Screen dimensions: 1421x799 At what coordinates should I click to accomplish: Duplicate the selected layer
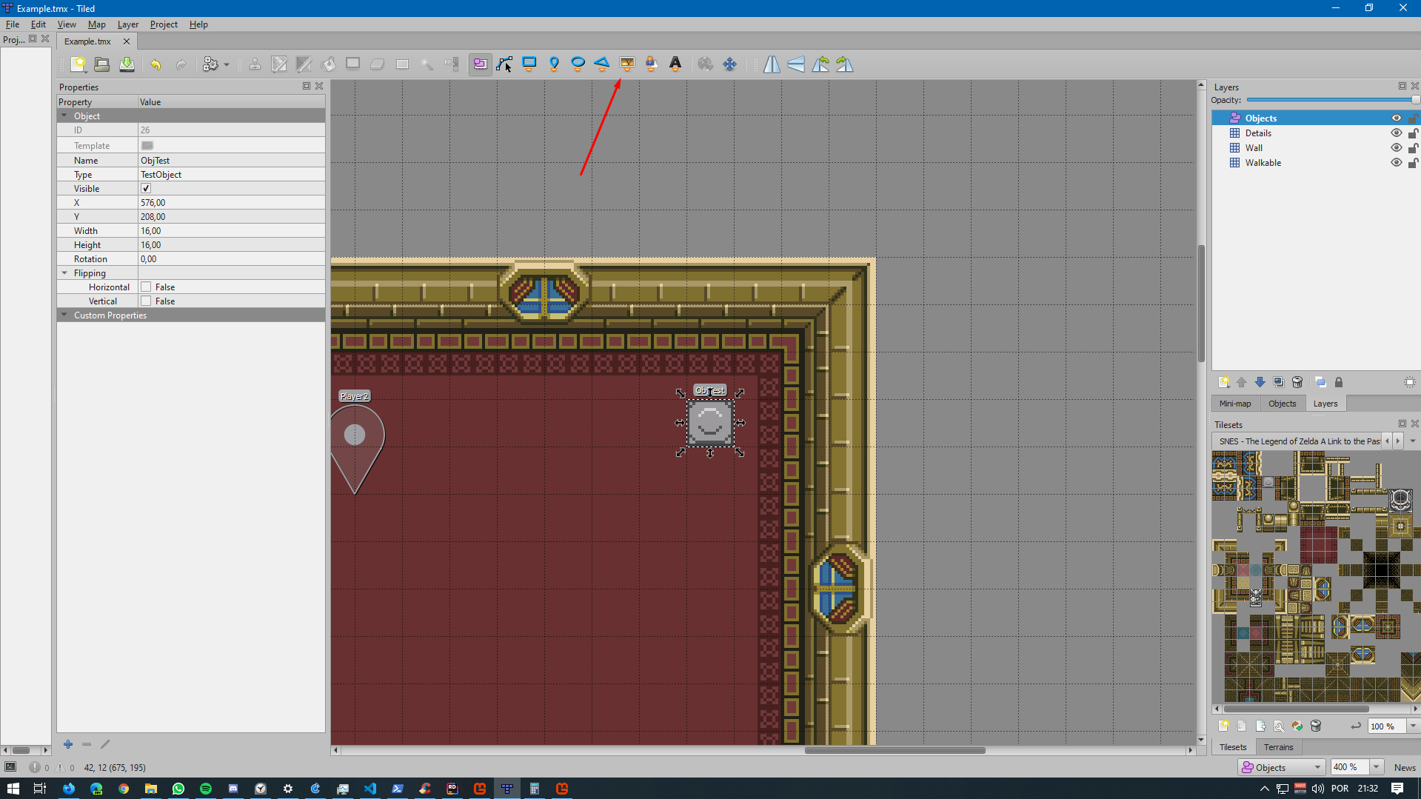(1278, 382)
